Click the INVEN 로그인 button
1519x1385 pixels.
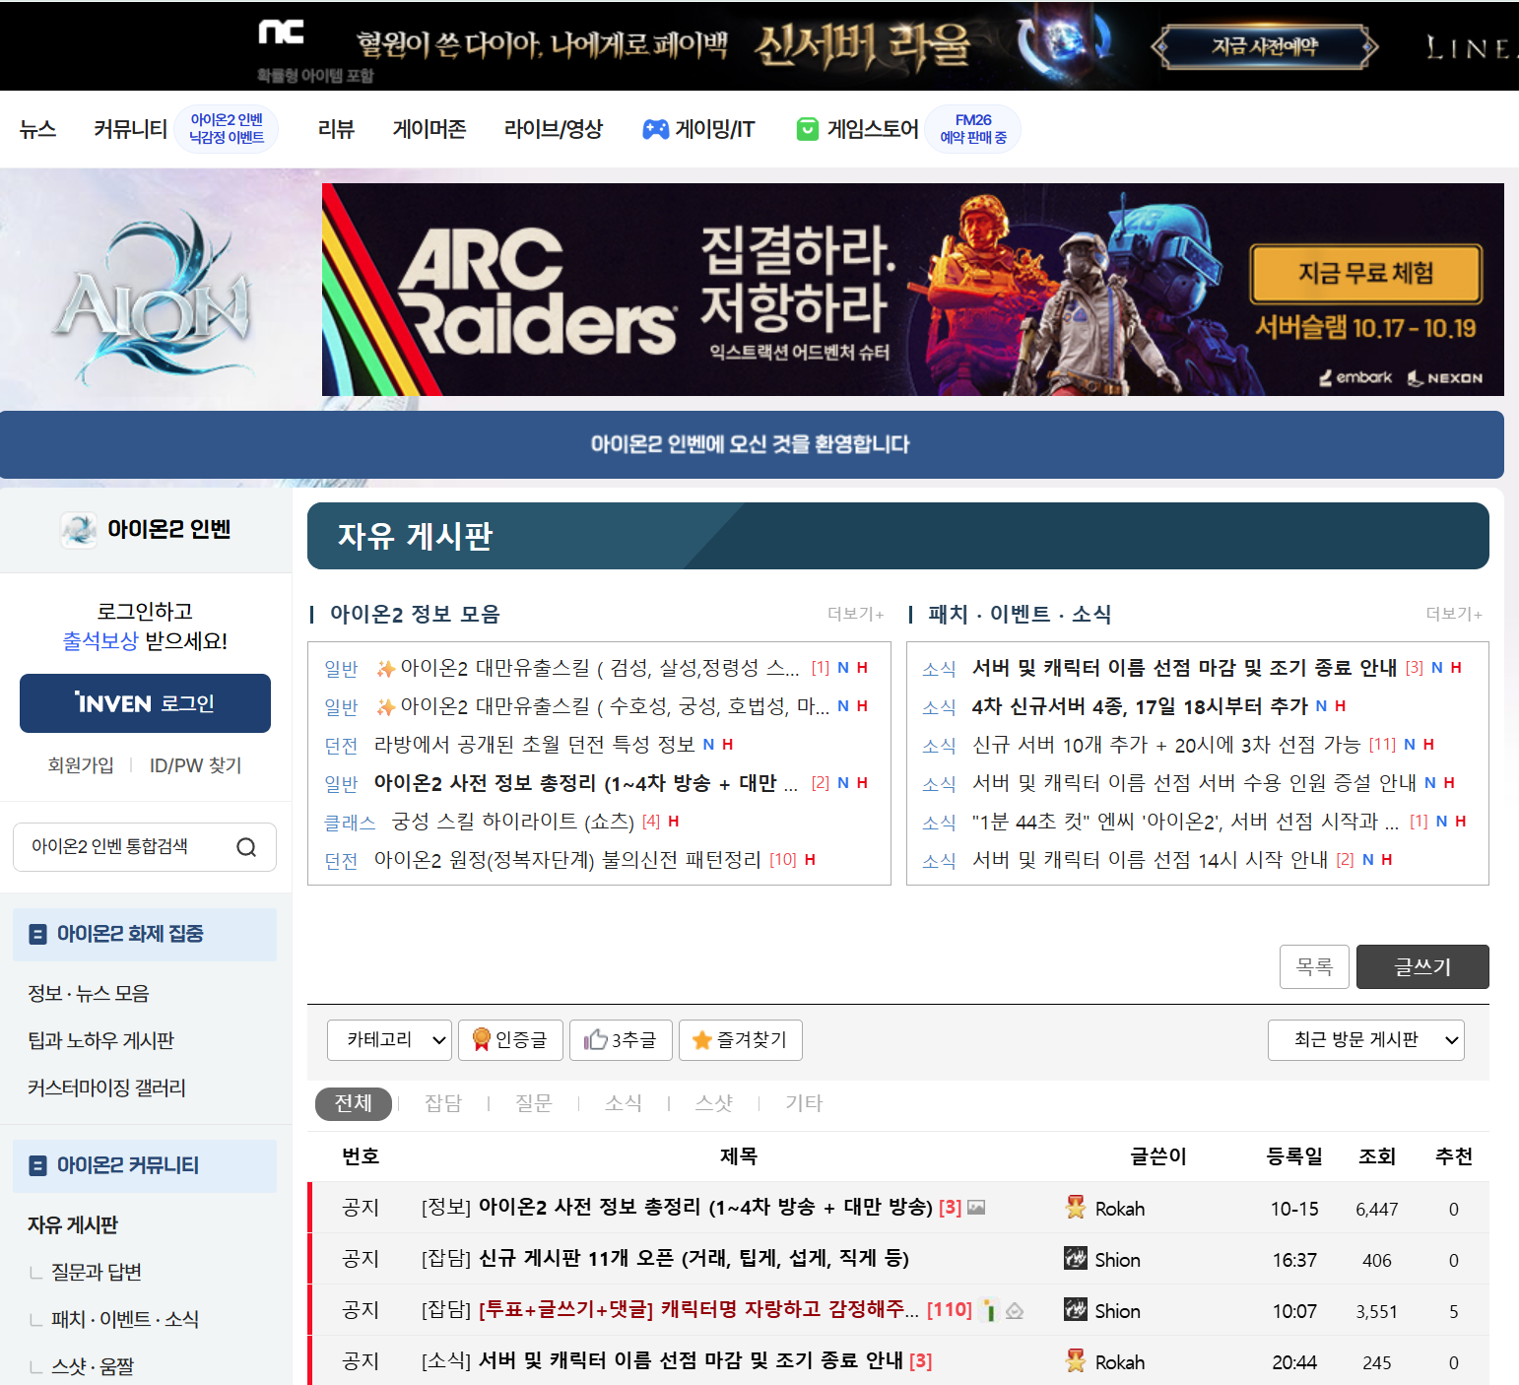pos(145,703)
